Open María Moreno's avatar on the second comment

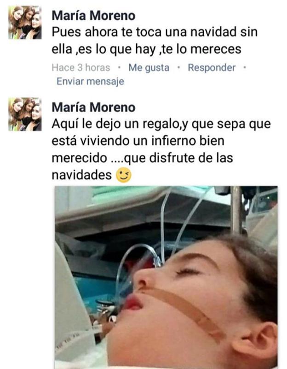pos(25,114)
